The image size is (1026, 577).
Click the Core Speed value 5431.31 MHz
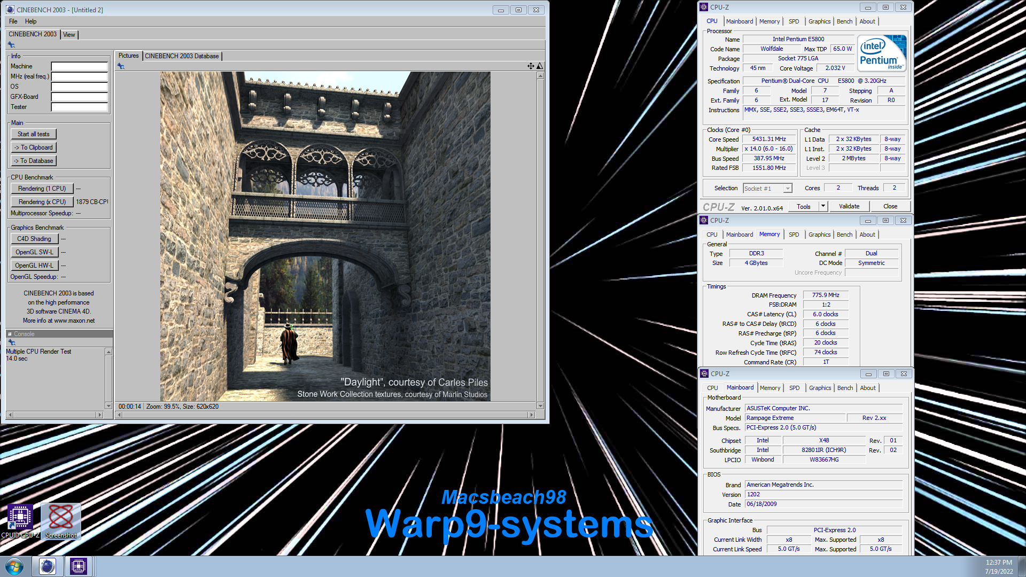(x=769, y=139)
